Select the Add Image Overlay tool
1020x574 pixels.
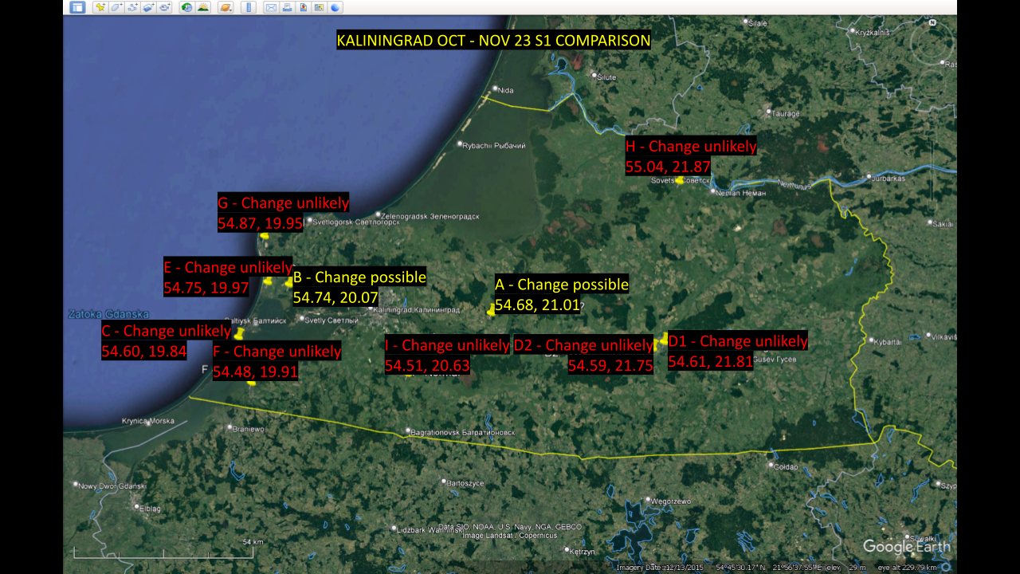(148, 7)
